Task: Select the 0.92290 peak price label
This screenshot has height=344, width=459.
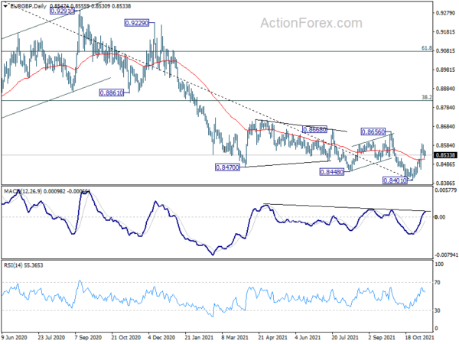Action: click(137, 23)
